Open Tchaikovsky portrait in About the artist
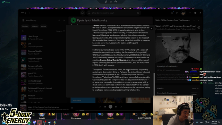The width and height of the screenshot is (222, 125). tap(178, 48)
